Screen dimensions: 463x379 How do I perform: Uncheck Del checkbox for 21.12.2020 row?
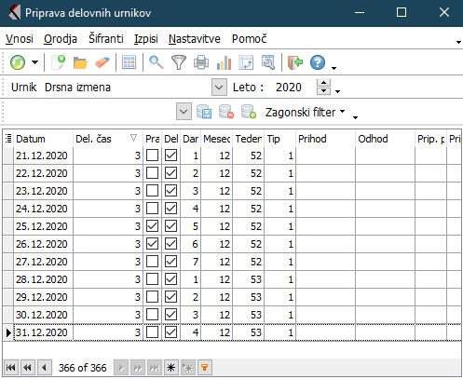pyautogui.click(x=171, y=156)
